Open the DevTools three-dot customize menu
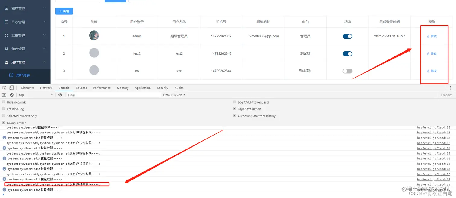Image resolution: width=456 pixels, height=198 pixels. coord(451,88)
